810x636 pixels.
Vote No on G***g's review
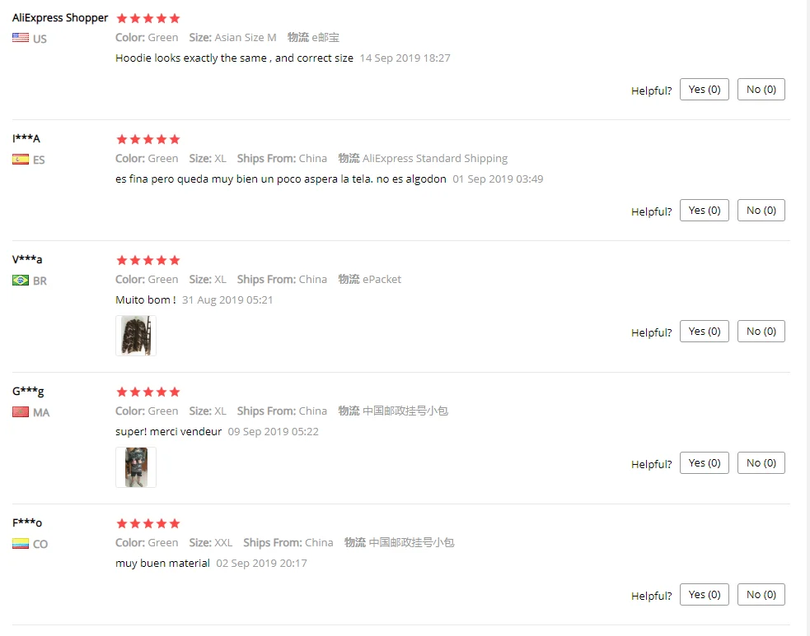761,462
